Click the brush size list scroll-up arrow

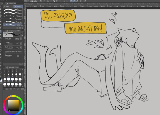click(x=23, y=70)
